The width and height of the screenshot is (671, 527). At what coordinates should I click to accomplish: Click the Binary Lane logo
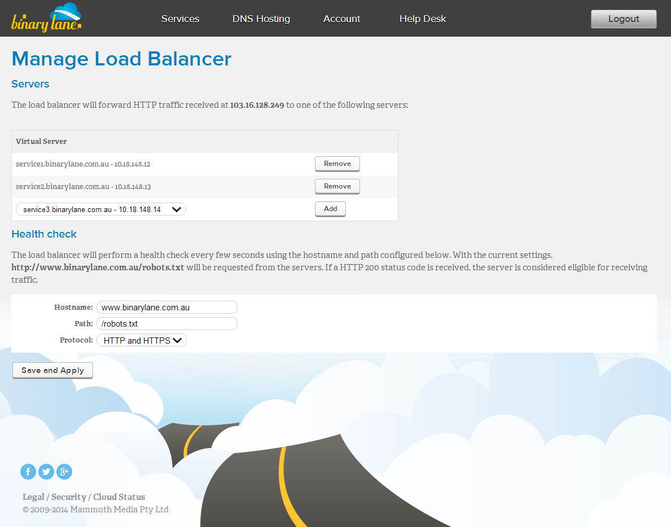pyautogui.click(x=46, y=18)
